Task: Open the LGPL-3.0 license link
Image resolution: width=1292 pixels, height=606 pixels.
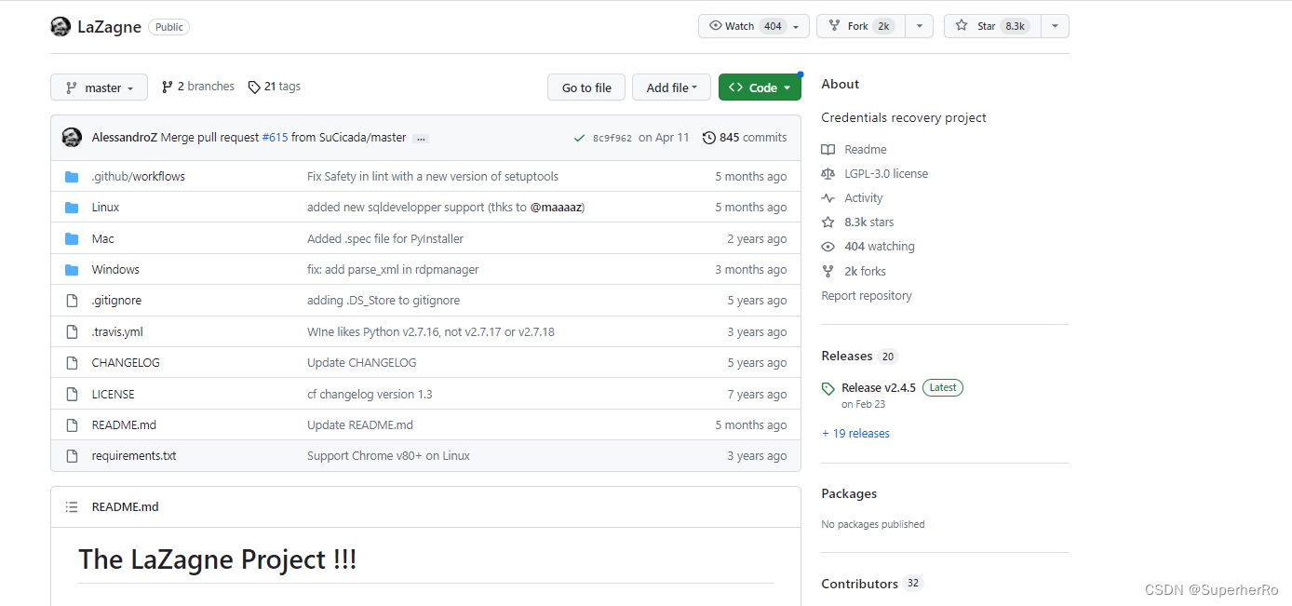Action: click(886, 174)
